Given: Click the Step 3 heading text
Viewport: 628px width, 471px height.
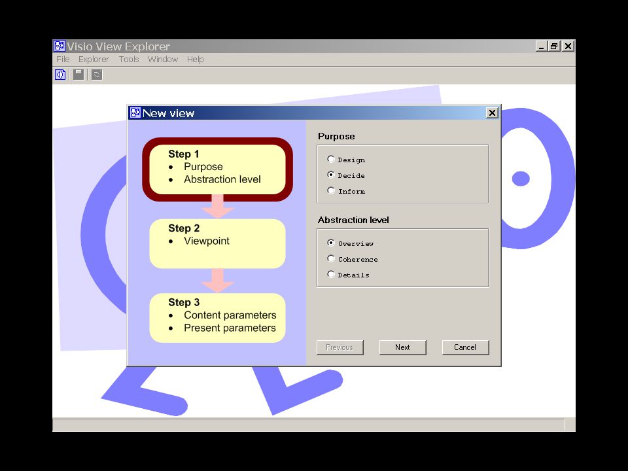Looking at the screenshot, I should (x=183, y=302).
